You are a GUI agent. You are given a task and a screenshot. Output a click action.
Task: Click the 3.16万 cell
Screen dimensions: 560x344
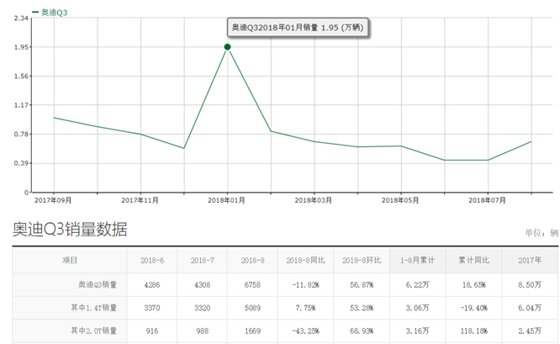point(418,331)
